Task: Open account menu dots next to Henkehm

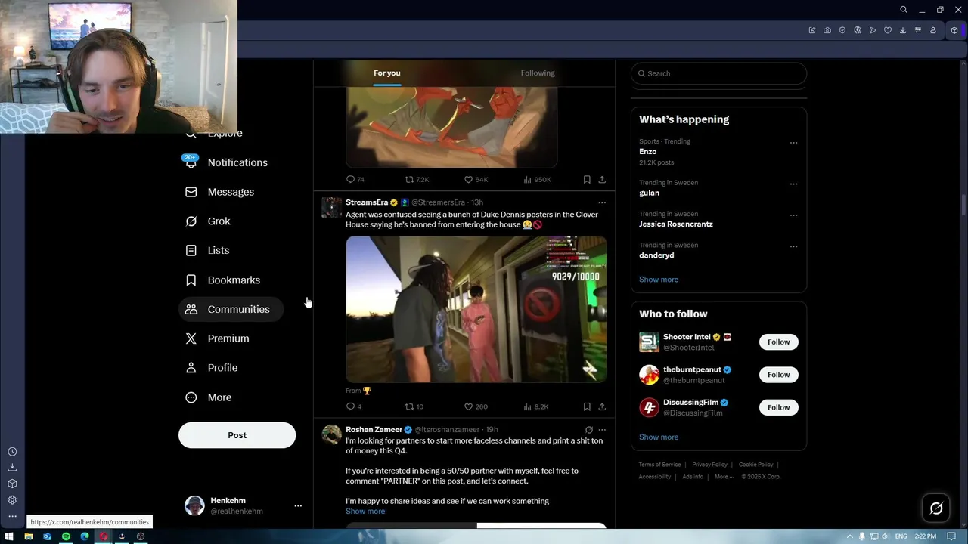Action: click(298, 506)
